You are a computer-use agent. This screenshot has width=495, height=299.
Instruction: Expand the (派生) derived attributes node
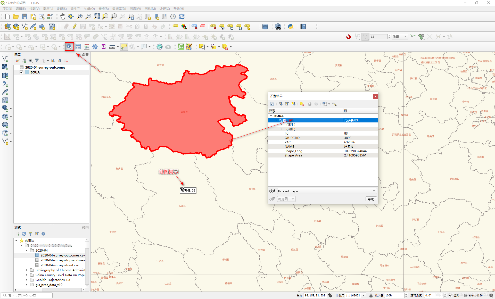point(281,125)
